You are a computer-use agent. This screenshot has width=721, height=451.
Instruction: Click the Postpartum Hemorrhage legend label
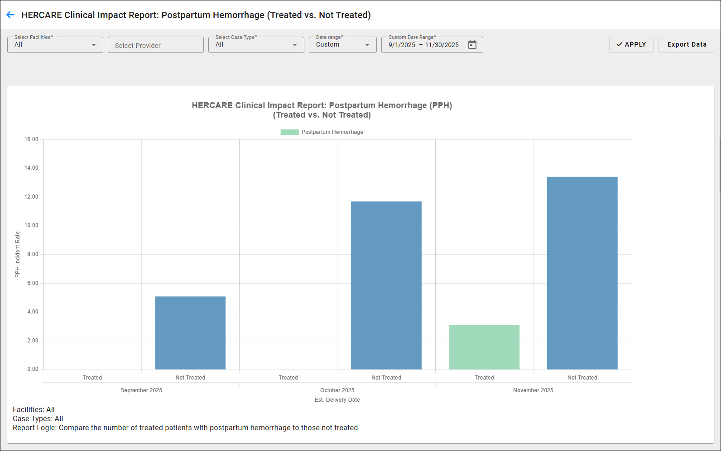[x=332, y=132]
